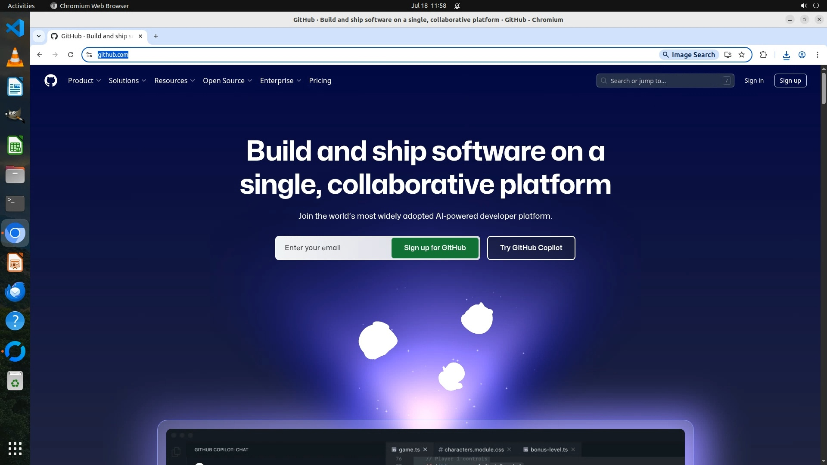Reload the page with refresh icon
The image size is (827, 465).
[x=71, y=55]
